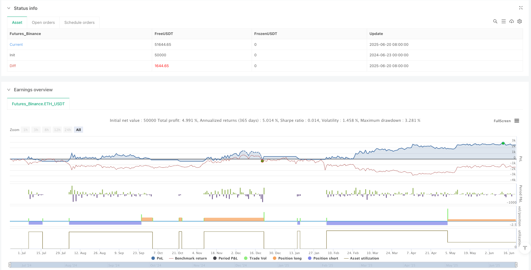Viewport: 531px width, 270px height.
Task: Open the Schedule orders tab
Action: coord(79,23)
